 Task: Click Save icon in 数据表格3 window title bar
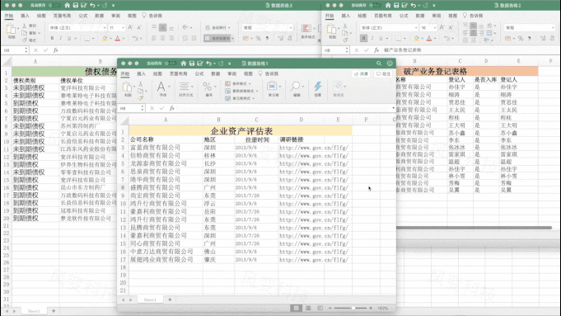tap(76, 6)
